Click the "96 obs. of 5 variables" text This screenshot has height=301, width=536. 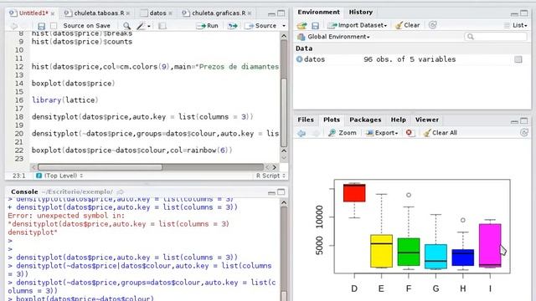[410, 59]
